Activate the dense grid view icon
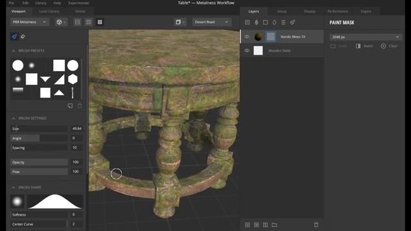The width and height of the screenshot is (411, 231). 100,22
